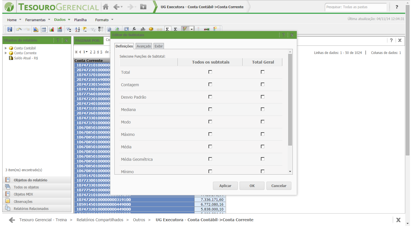Switch to Grid and Graph view icon

tap(60, 29)
